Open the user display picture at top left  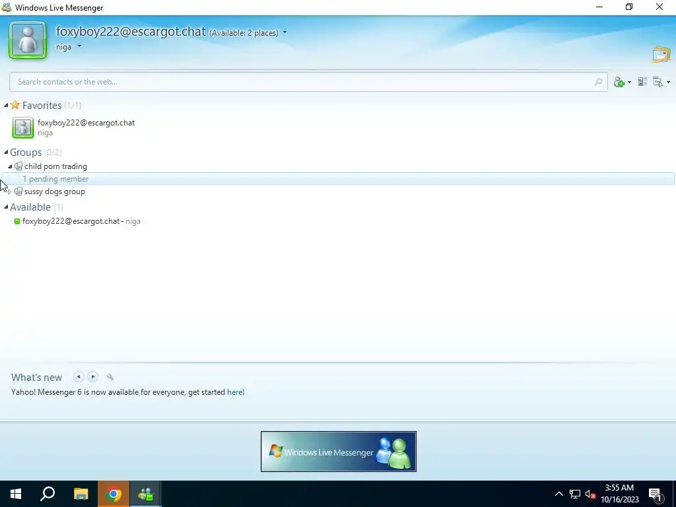pos(28,40)
